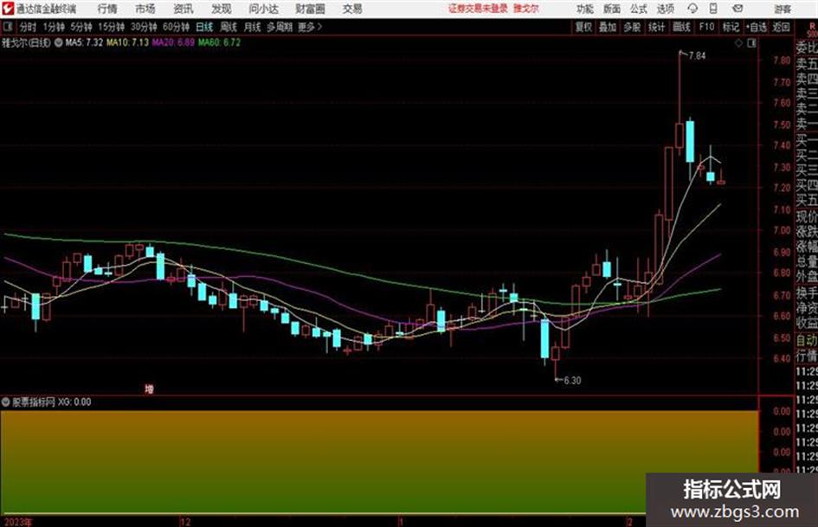
Task: Open the 资讯 menu
Action: click(x=184, y=9)
